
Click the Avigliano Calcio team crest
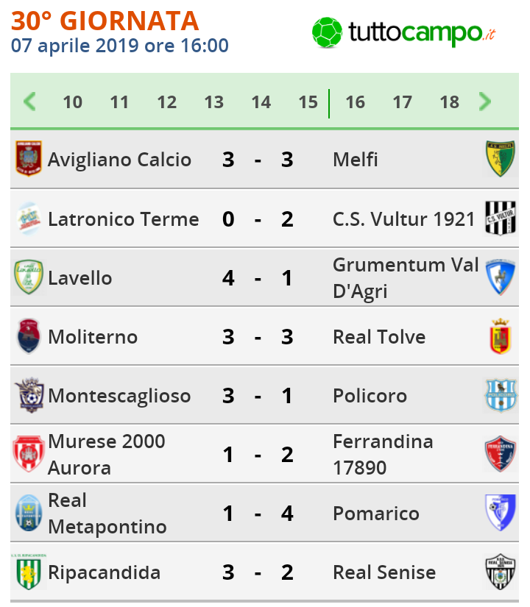pyautogui.click(x=29, y=159)
